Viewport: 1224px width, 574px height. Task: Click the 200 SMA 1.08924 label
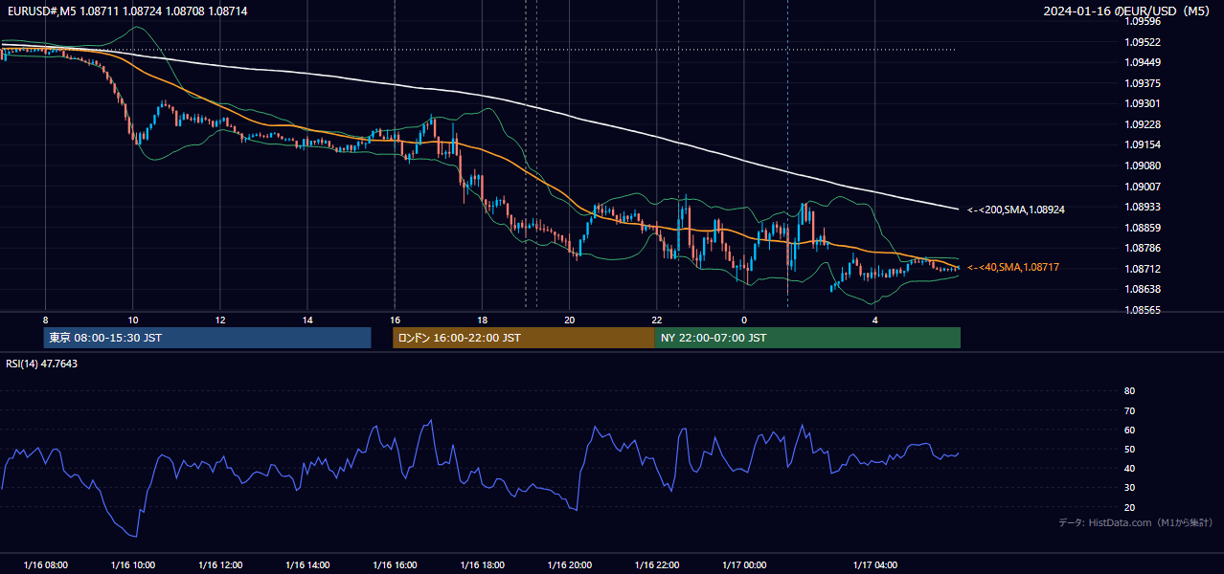1015,209
